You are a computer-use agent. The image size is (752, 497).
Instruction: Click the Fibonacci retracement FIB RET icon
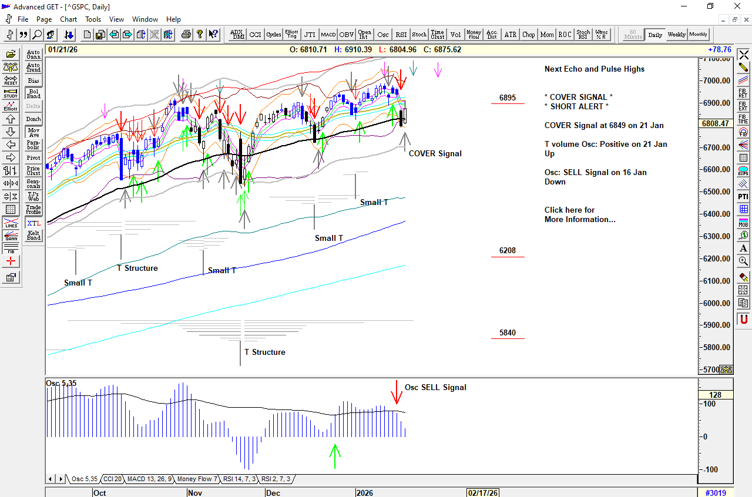click(x=743, y=93)
